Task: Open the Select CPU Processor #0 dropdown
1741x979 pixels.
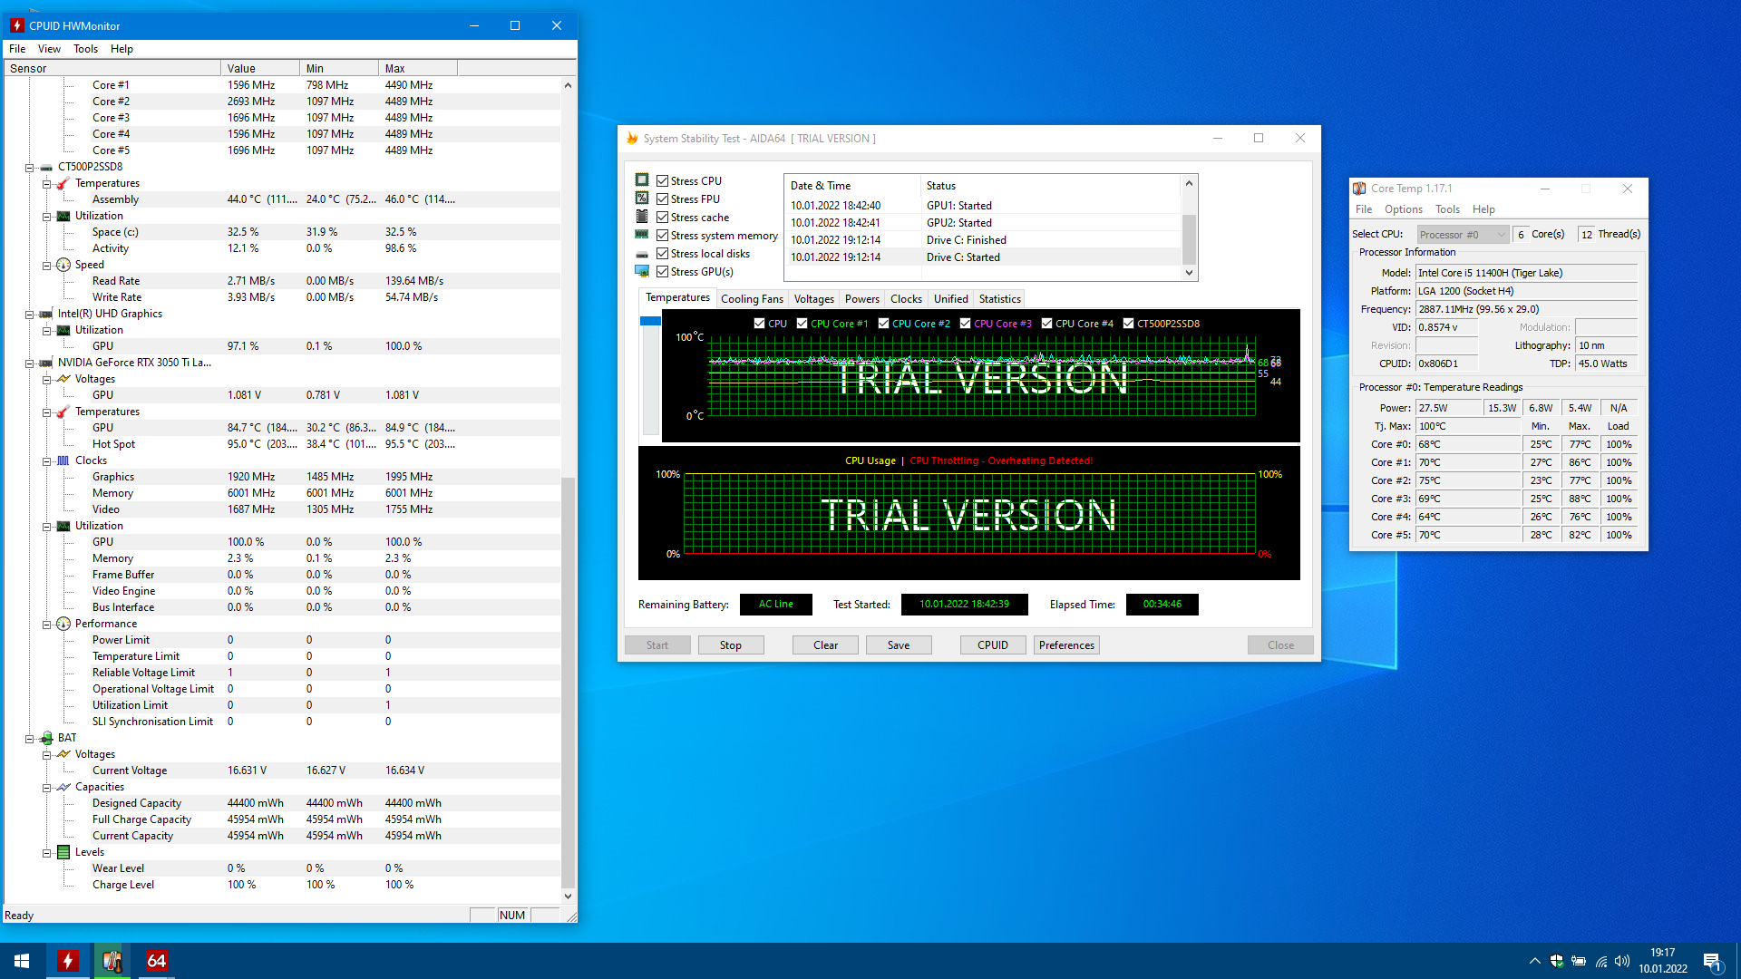Action: [1463, 234]
